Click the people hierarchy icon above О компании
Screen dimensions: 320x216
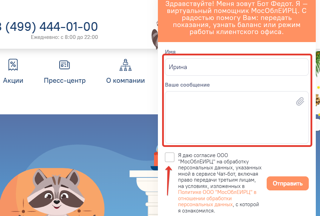(125, 65)
